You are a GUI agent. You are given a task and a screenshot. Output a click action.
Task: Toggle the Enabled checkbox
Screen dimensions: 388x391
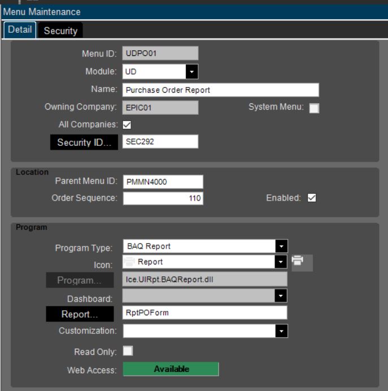click(x=312, y=198)
